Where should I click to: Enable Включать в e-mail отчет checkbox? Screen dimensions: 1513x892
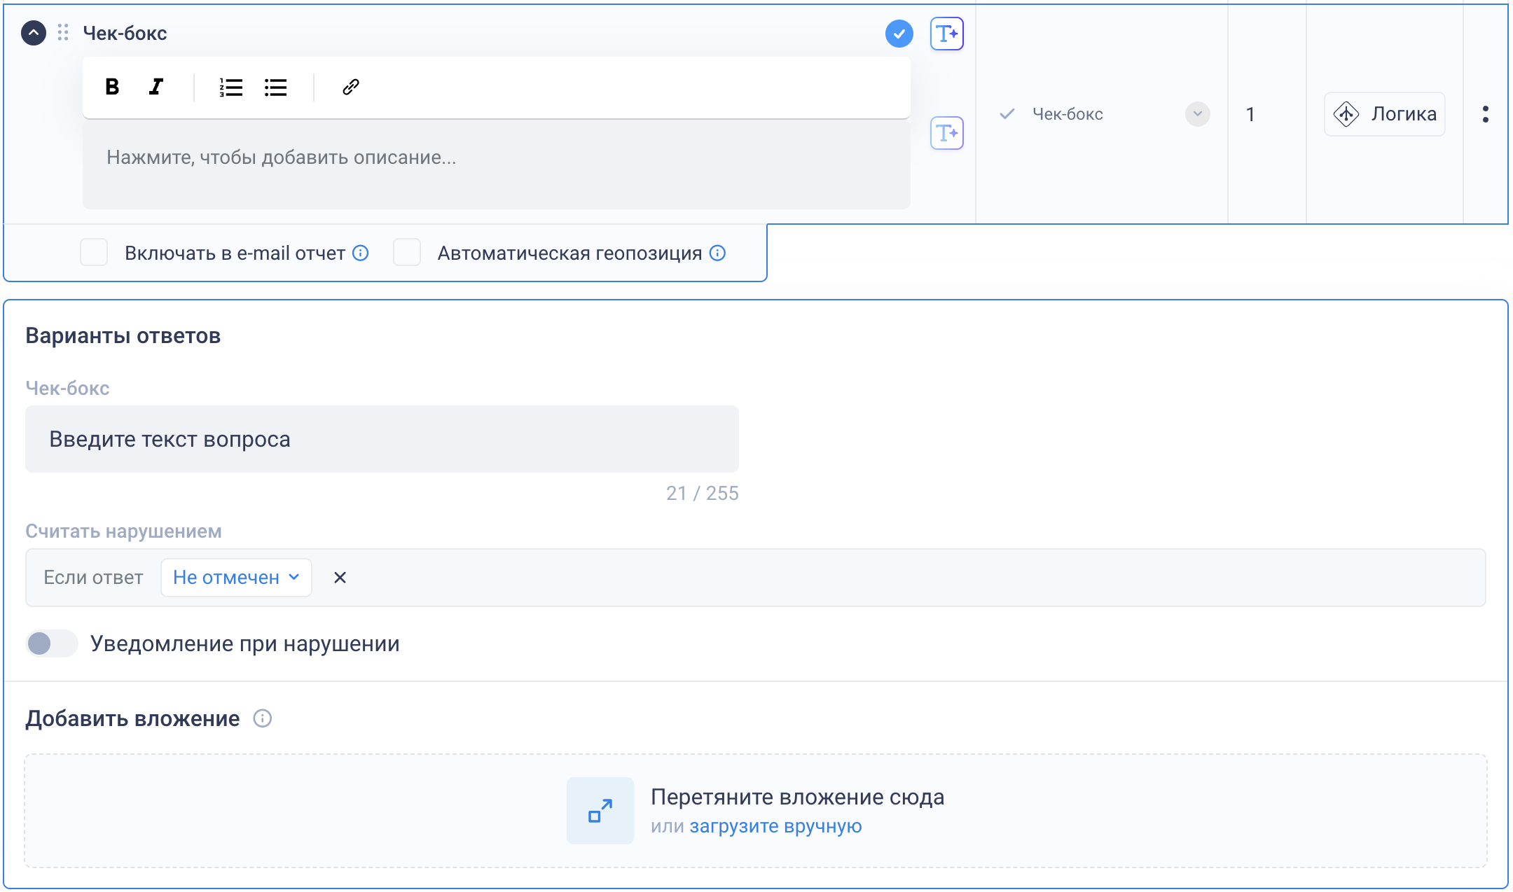(94, 253)
